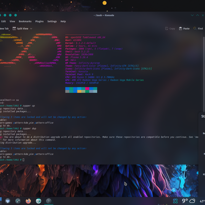Click the 'Shell: bash 5.2.15' line
Image resolution: width=205 pixels, height=205 pixels.
77,52
